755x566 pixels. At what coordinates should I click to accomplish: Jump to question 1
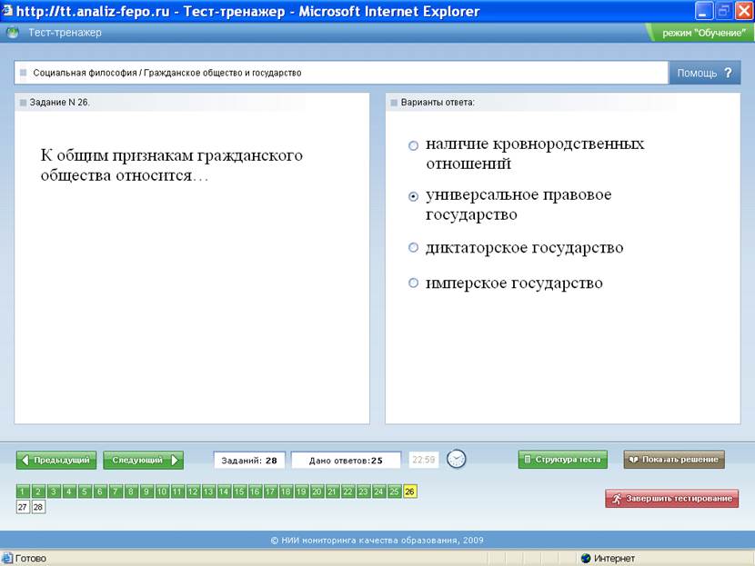[x=23, y=492]
